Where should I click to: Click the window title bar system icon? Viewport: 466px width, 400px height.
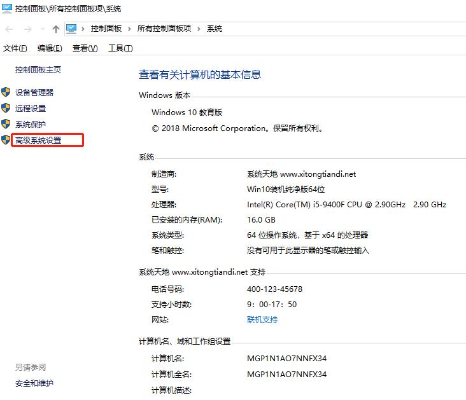click(7, 8)
